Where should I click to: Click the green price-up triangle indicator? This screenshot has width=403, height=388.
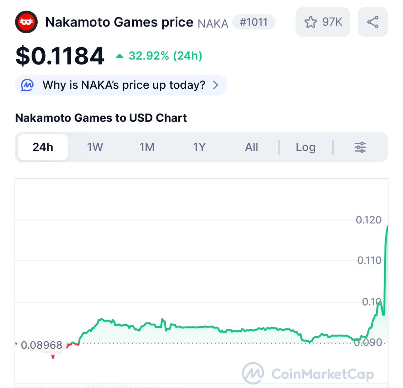pyautogui.click(x=120, y=56)
